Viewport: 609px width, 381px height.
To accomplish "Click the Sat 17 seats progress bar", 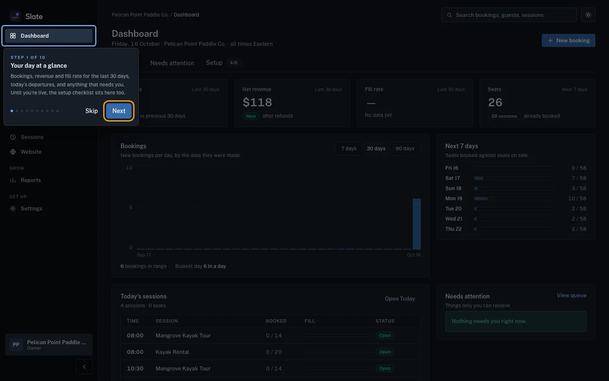I will pos(513,178).
